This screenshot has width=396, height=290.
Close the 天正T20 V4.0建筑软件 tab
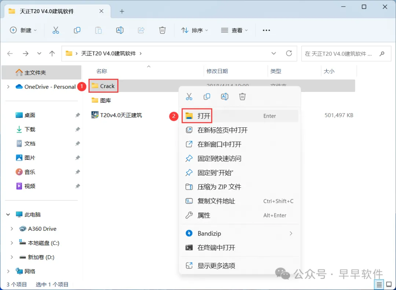click(101, 11)
